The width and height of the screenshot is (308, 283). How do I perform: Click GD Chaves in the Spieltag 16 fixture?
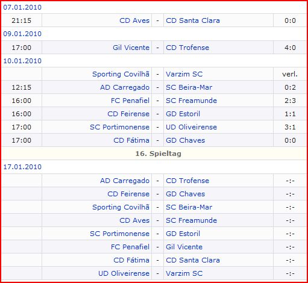(x=185, y=194)
